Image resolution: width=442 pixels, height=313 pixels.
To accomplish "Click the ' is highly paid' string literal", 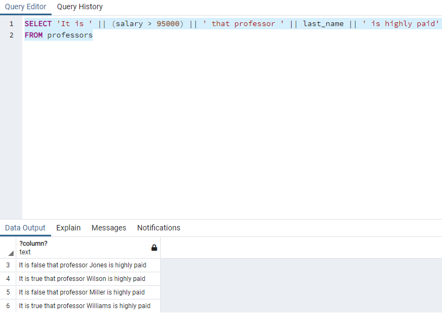I will point(401,24).
